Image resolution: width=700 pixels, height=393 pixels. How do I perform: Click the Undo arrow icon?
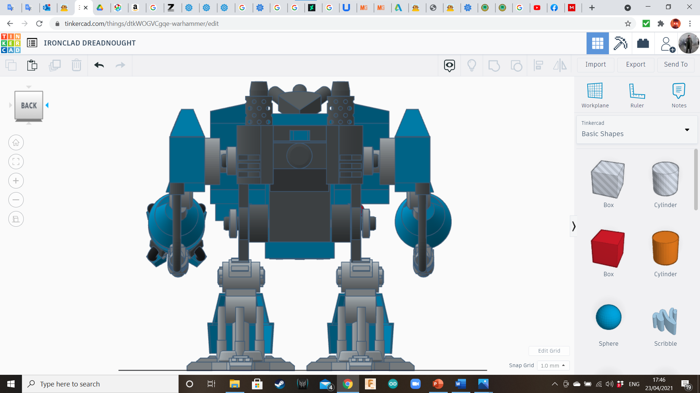(99, 65)
